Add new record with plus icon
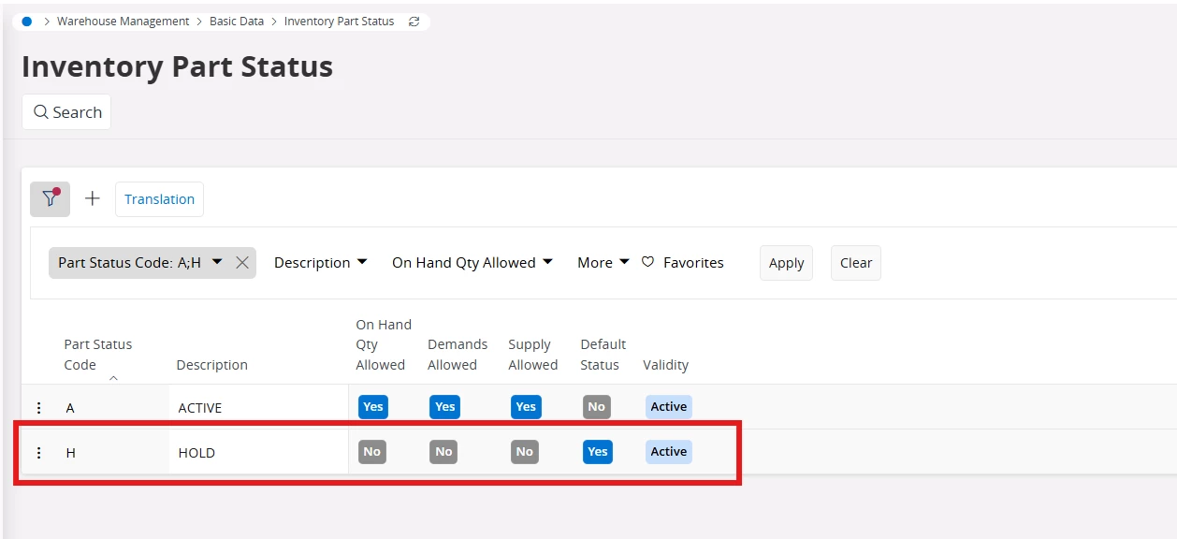The height and width of the screenshot is (539, 1177). click(x=93, y=198)
